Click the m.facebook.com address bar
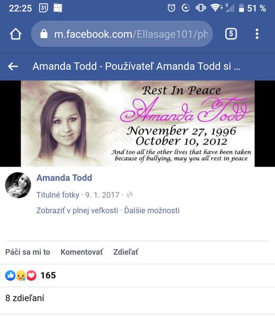Screen dimensions: 275x316 point(122,34)
